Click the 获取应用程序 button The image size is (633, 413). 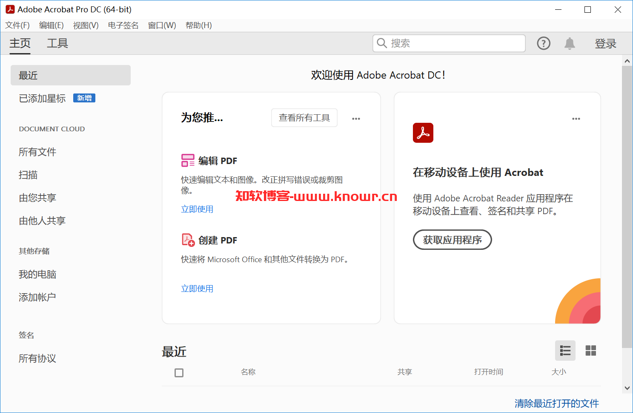[x=453, y=240]
